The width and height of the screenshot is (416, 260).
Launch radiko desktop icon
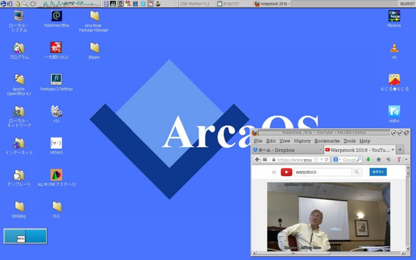pos(394,114)
